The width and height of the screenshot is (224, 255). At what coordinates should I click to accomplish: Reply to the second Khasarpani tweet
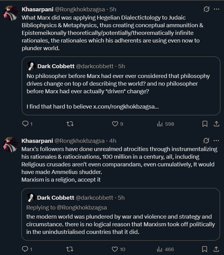click(x=25, y=249)
